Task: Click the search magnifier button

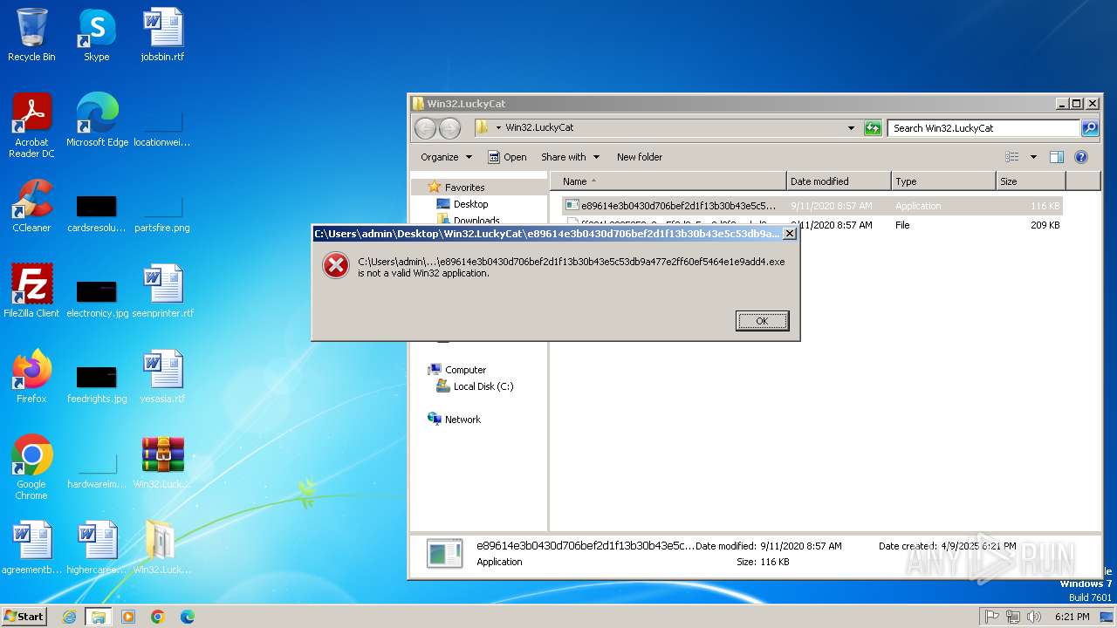Action: [1090, 128]
